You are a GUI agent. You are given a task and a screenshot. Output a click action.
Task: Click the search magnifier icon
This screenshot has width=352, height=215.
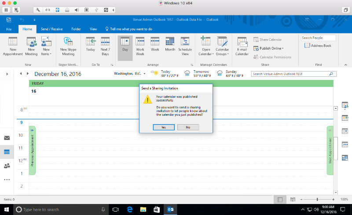(x=331, y=74)
